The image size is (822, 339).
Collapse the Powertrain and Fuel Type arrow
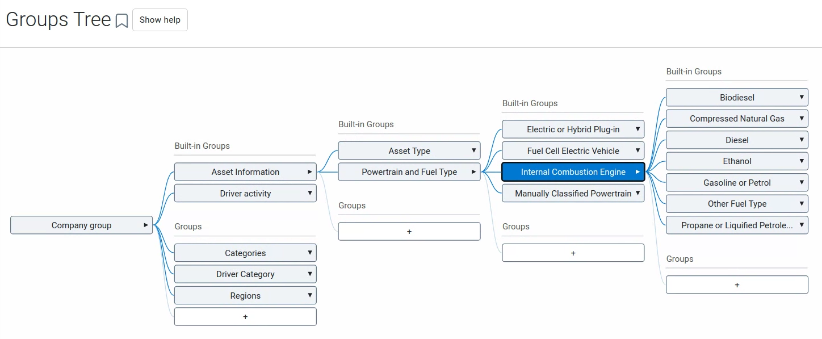click(474, 172)
